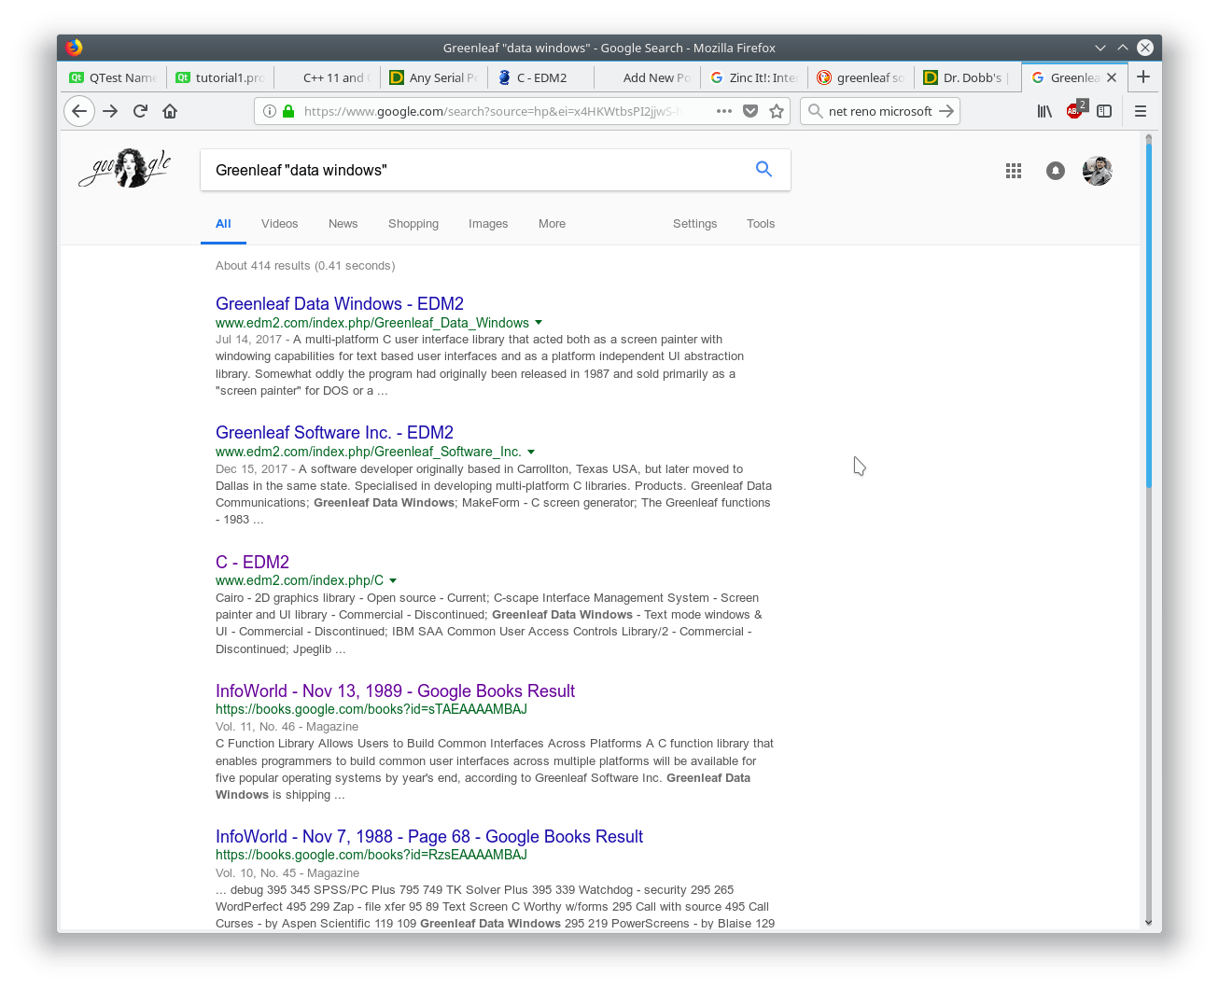Switch to tutorial1.pro tab
1219x990 pixels.
[220, 77]
